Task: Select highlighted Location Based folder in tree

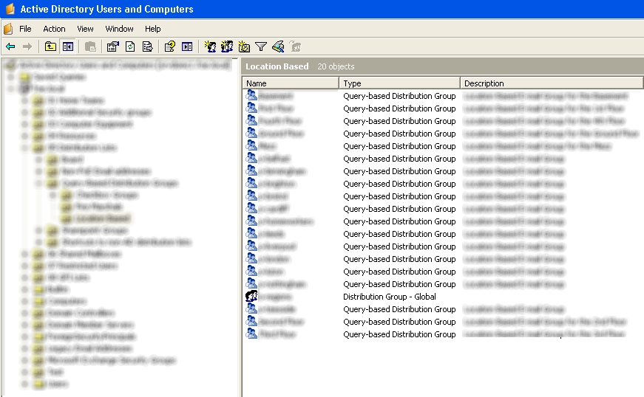Action: (103, 218)
